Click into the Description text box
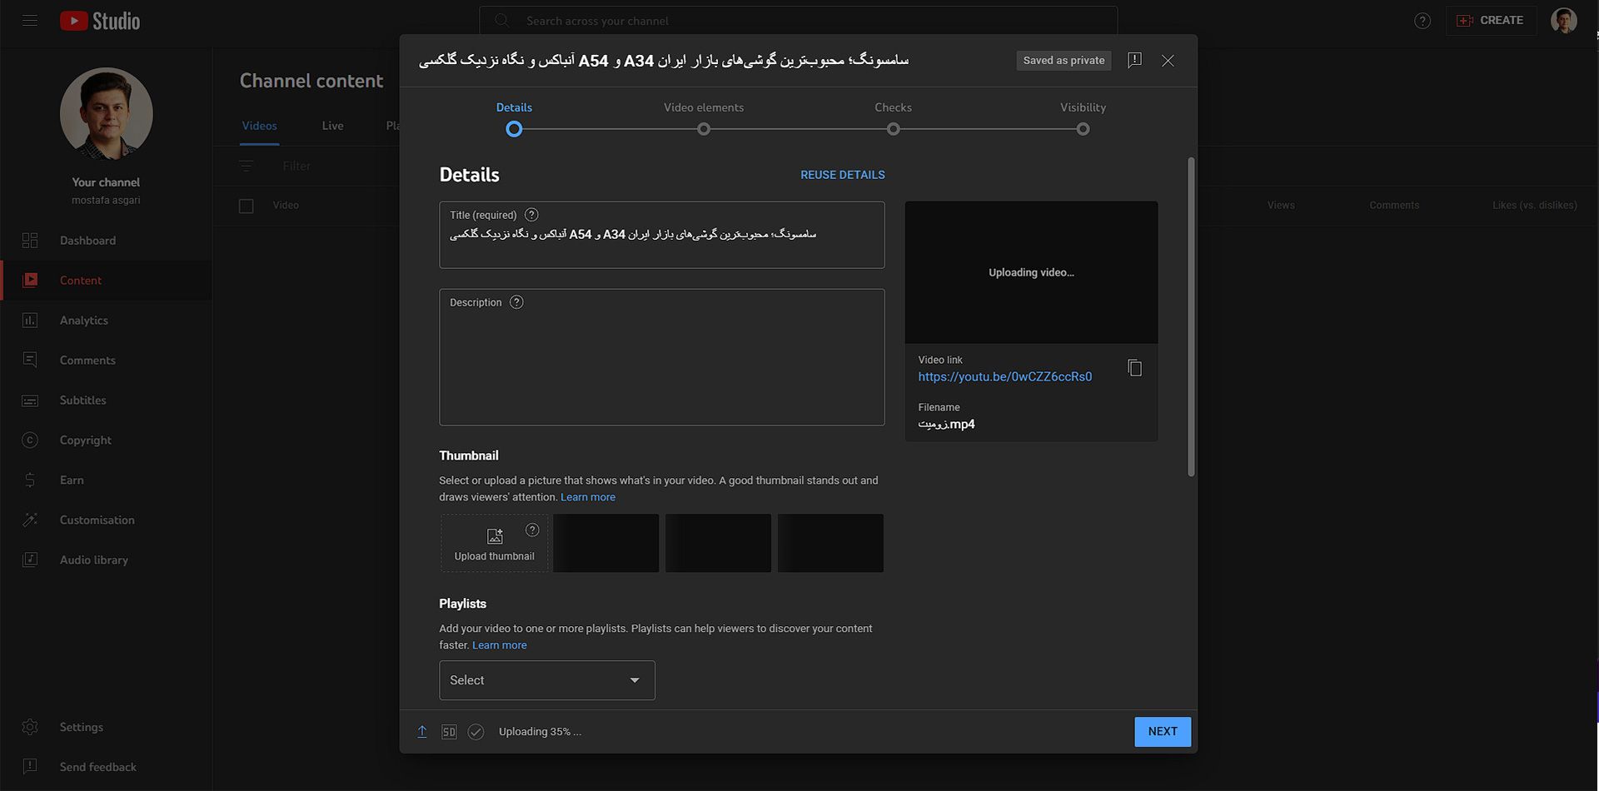This screenshot has height=791, width=1599. 662,357
